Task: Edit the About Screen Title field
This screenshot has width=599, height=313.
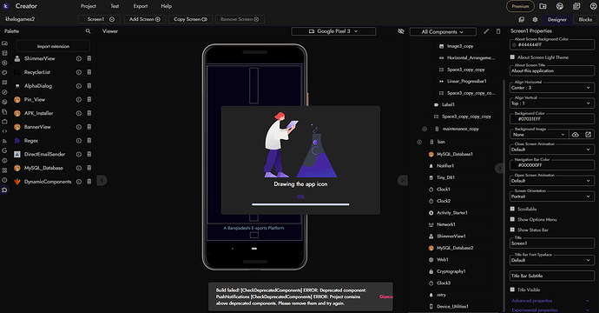Action: coord(552,70)
